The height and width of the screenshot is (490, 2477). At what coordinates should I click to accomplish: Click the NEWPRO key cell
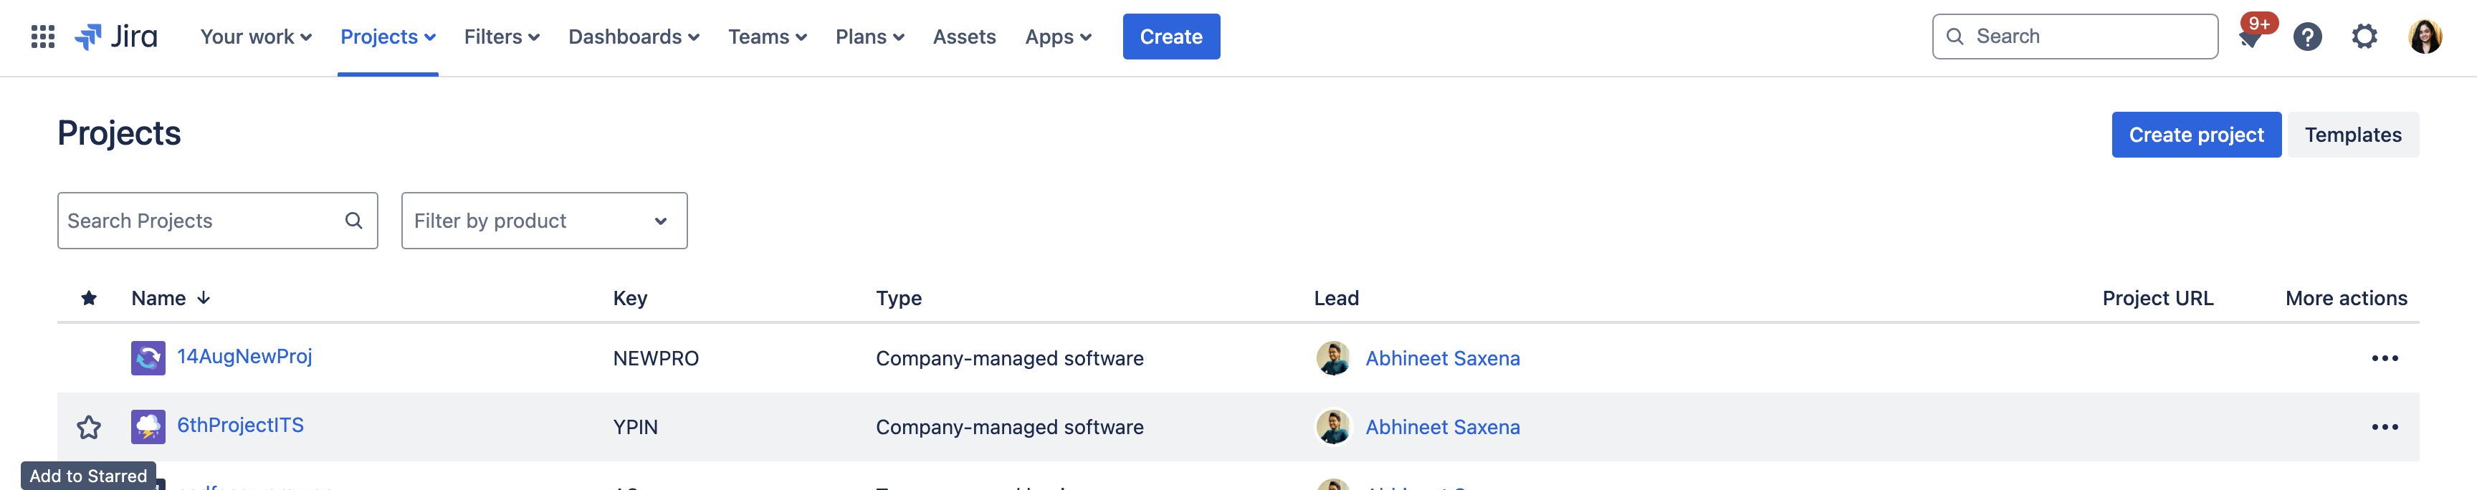click(x=656, y=358)
